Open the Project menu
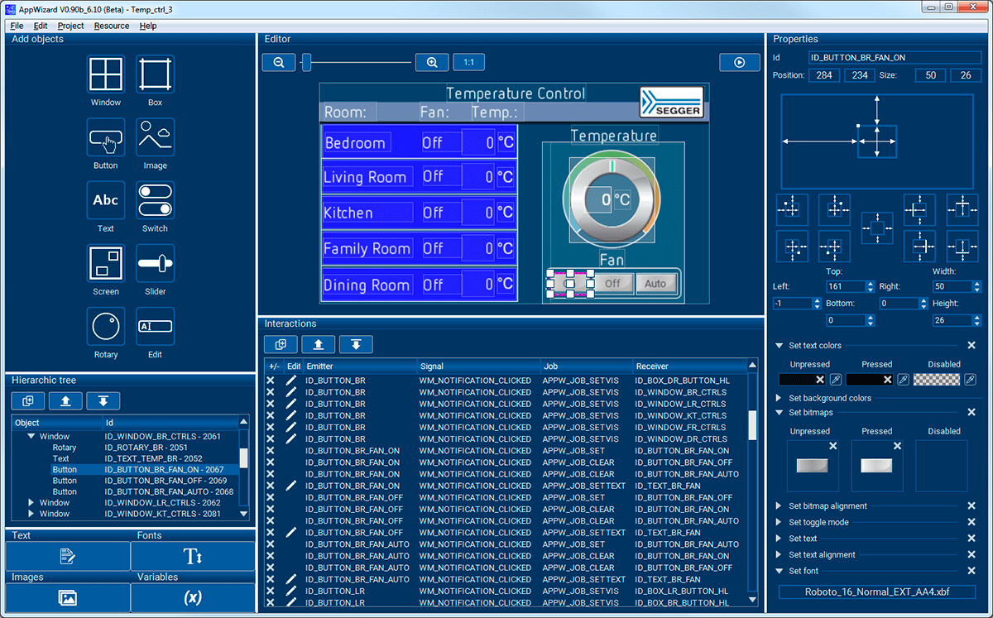 pyautogui.click(x=70, y=26)
